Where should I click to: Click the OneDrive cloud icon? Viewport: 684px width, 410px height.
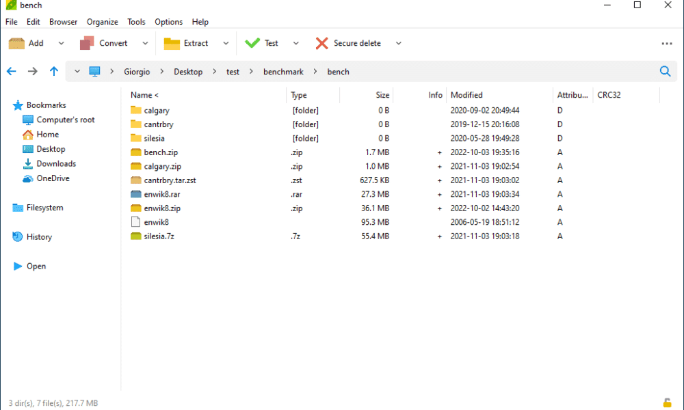(27, 178)
